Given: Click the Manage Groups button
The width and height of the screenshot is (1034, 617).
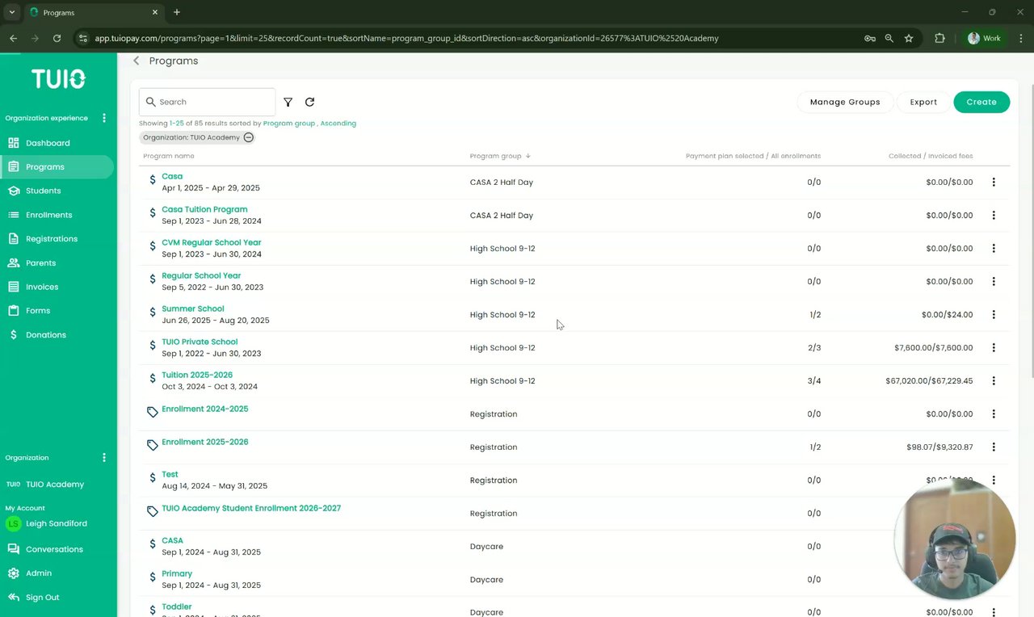Looking at the screenshot, I should [845, 103].
